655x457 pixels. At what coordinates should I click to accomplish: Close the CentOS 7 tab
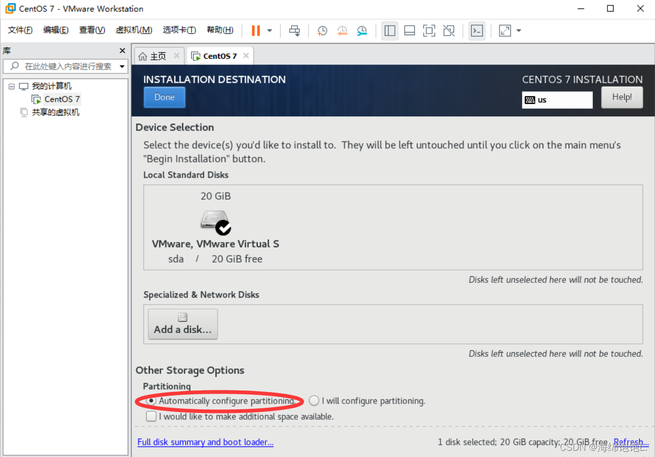coord(246,56)
